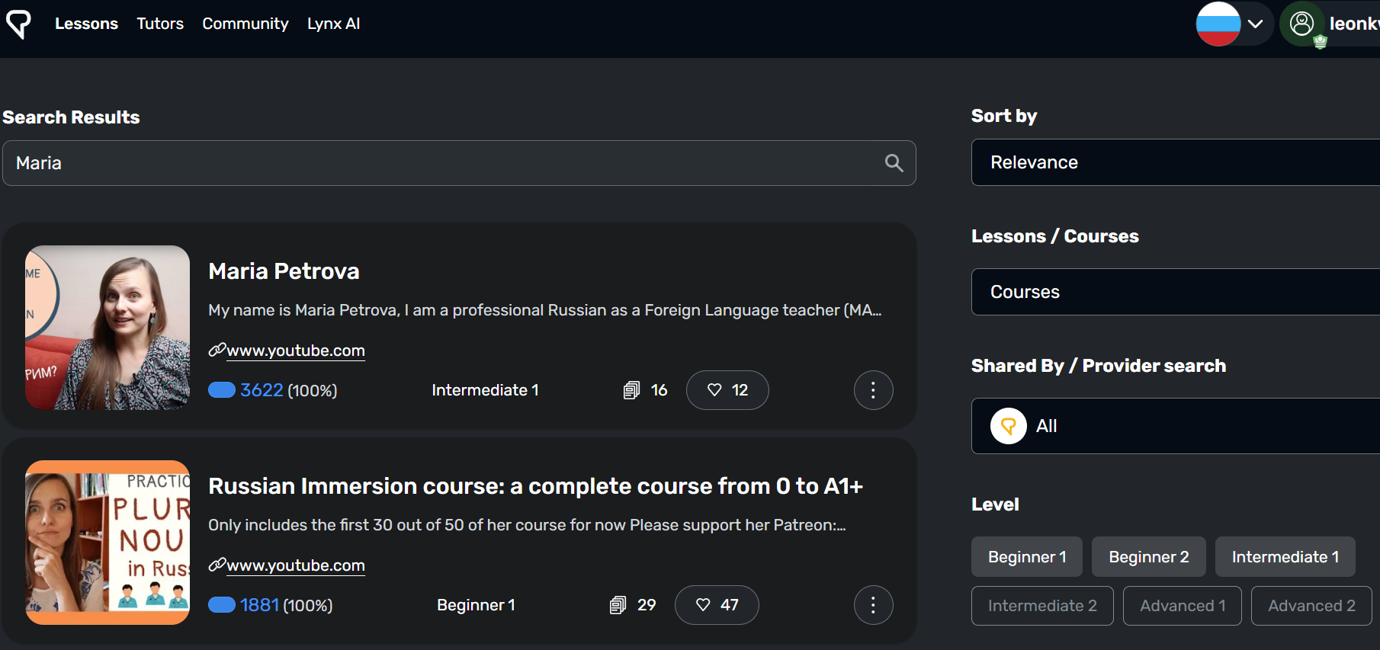
Task: Click the lessons count icon beside 16
Action: tap(631, 390)
